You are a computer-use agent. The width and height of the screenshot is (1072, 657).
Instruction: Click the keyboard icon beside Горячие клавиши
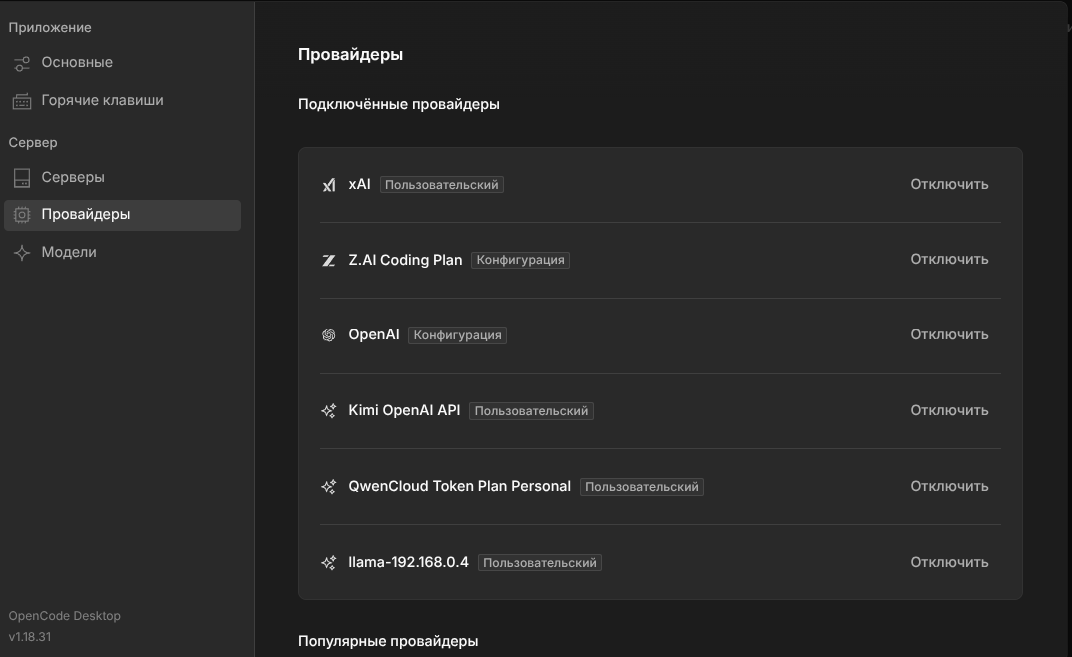(22, 101)
